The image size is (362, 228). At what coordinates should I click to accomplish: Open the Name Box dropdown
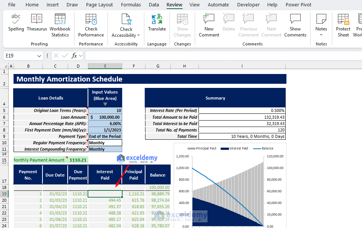pyautogui.click(x=40, y=55)
